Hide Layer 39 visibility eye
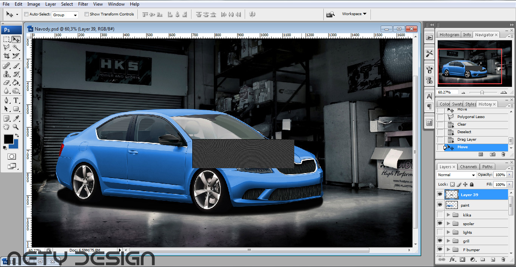Image resolution: width=516 pixels, height=267 pixels. tap(440, 195)
